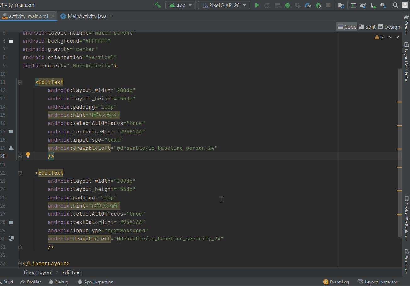The width and height of the screenshot is (410, 286).
Task: Open Layout Validation side panel
Action: tap(406, 62)
